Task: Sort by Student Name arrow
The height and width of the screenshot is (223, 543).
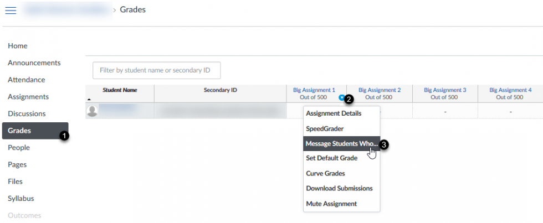Action: [x=89, y=99]
